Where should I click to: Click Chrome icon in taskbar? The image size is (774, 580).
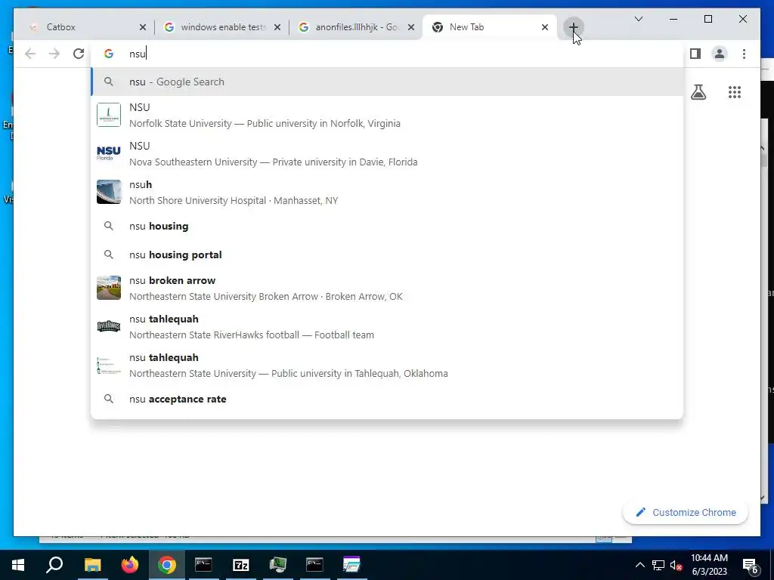pyautogui.click(x=167, y=565)
